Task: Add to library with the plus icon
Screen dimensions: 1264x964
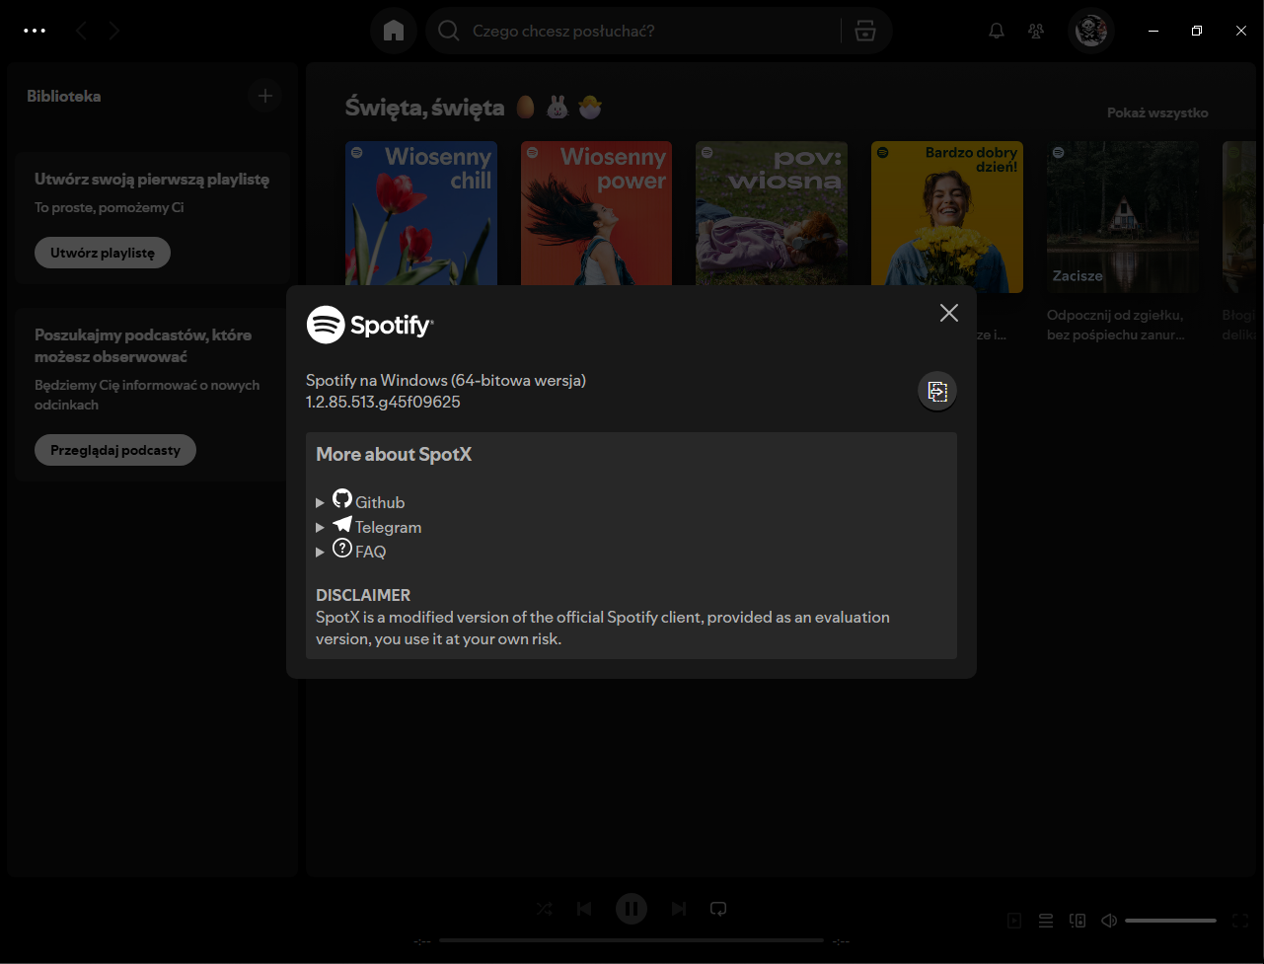Action: pos(264,96)
